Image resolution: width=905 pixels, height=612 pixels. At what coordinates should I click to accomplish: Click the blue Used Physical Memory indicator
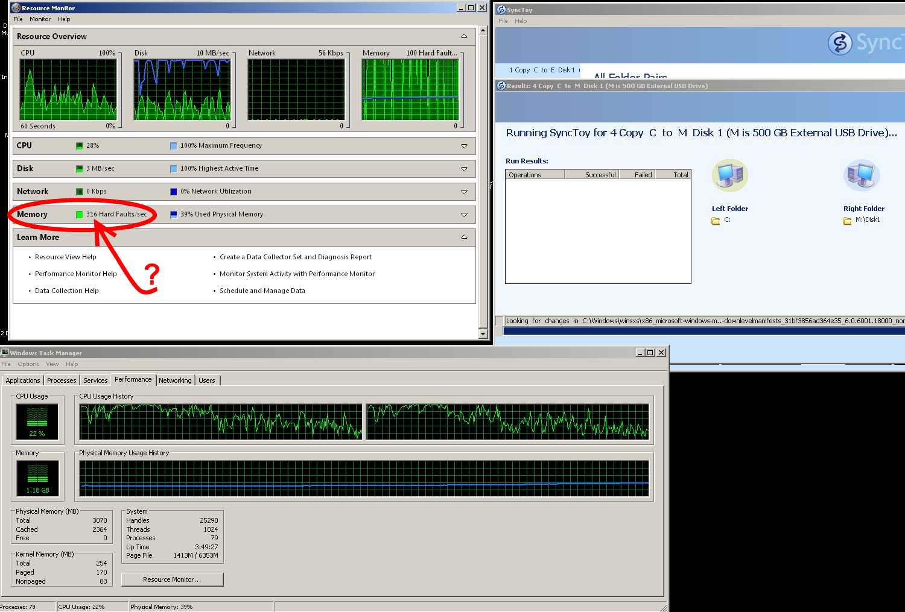tap(173, 214)
